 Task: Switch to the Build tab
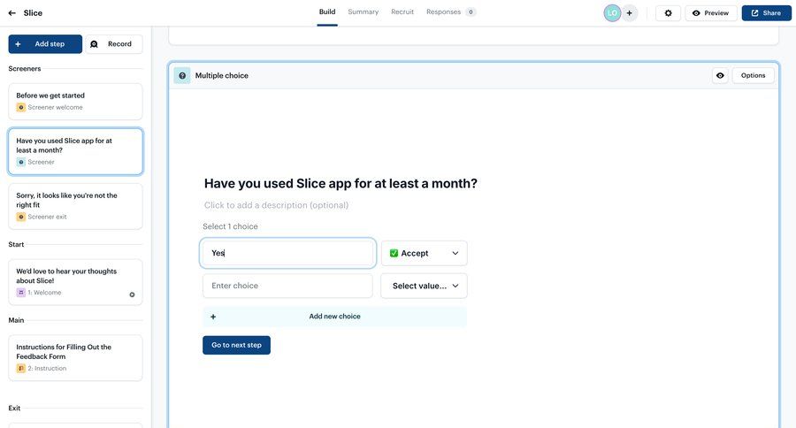click(327, 12)
